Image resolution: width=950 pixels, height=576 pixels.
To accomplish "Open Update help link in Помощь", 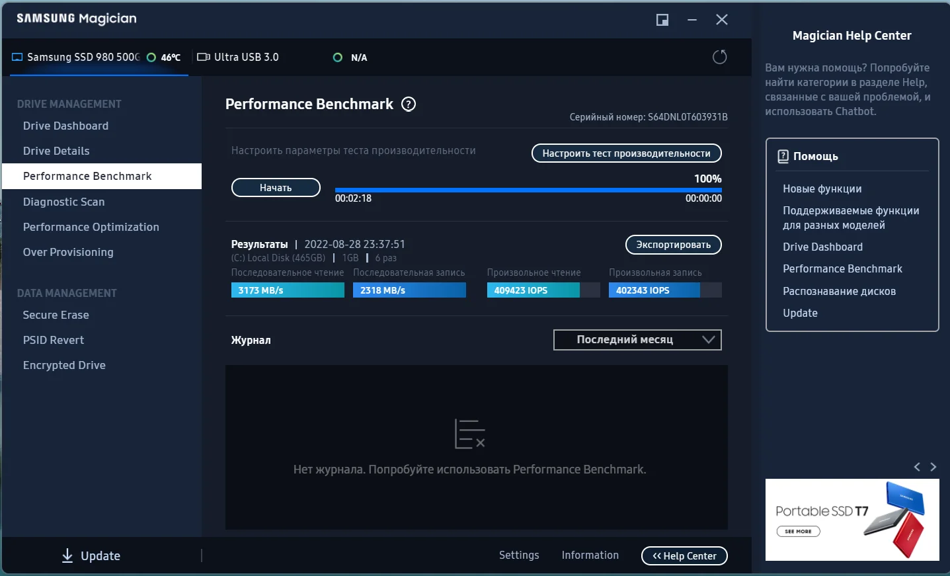I will point(800,313).
